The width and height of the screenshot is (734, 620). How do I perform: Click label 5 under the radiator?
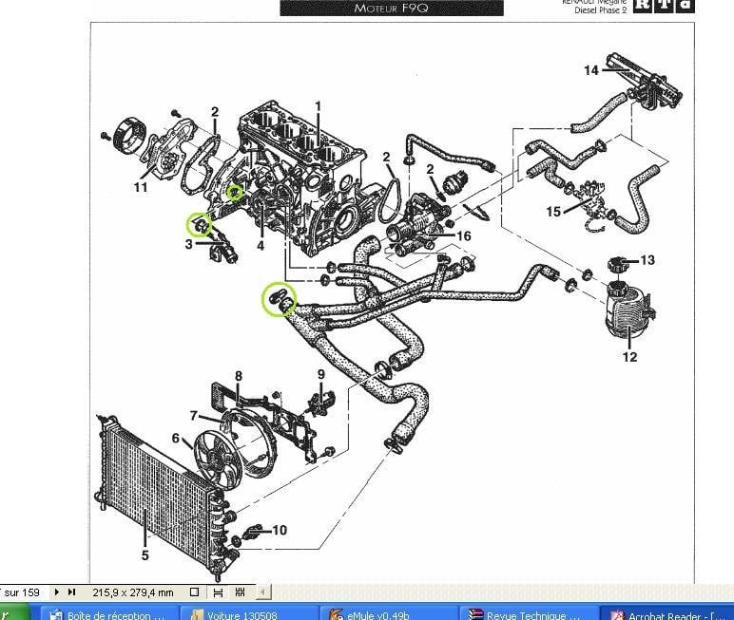145,555
